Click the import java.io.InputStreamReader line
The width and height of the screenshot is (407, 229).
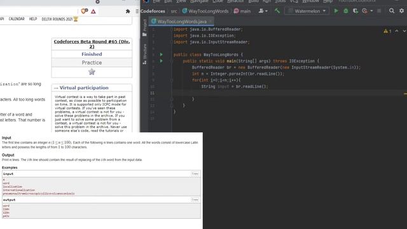coord(212,42)
